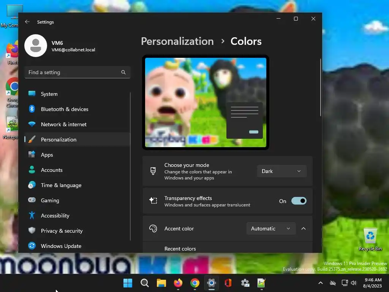The height and width of the screenshot is (292, 389).
Task: Launch Firefox from the taskbar
Action: 178,283
